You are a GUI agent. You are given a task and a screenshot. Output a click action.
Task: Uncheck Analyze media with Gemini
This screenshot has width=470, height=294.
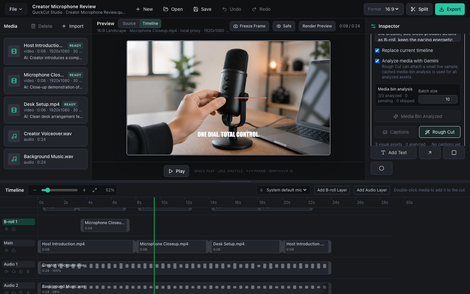tap(377, 61)
